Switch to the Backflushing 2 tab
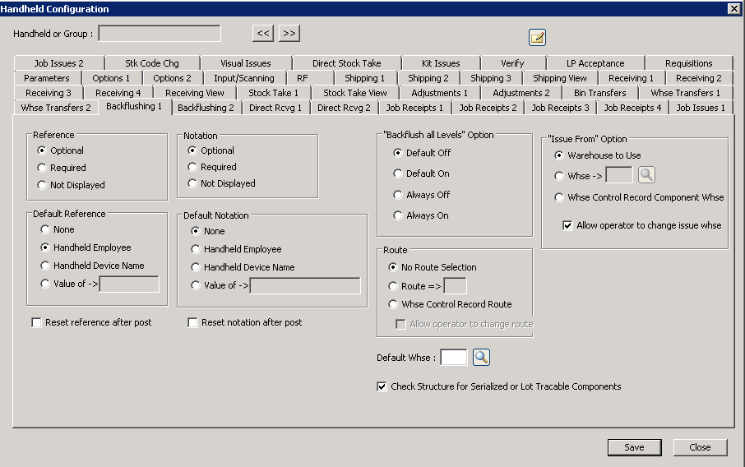745x467 pixels. click(206, 108)
